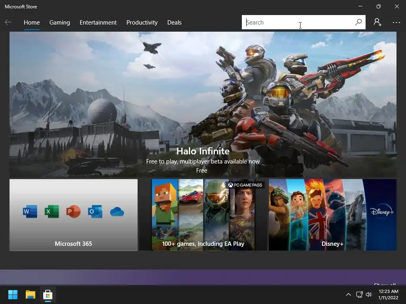406x304 pixels.
Task: Click the OneDrive cloud icon
Action: [117, 212]
